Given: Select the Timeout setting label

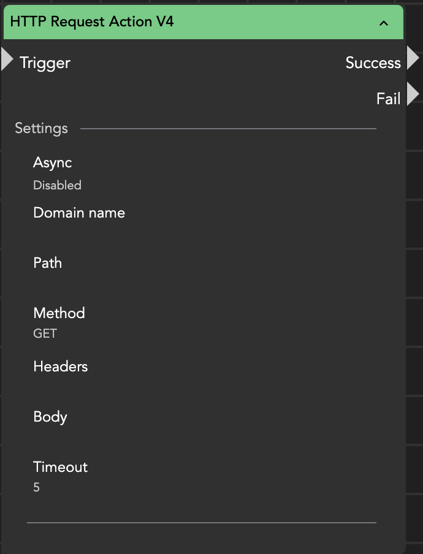Looking at the screenshot, I should pos(60,467).
